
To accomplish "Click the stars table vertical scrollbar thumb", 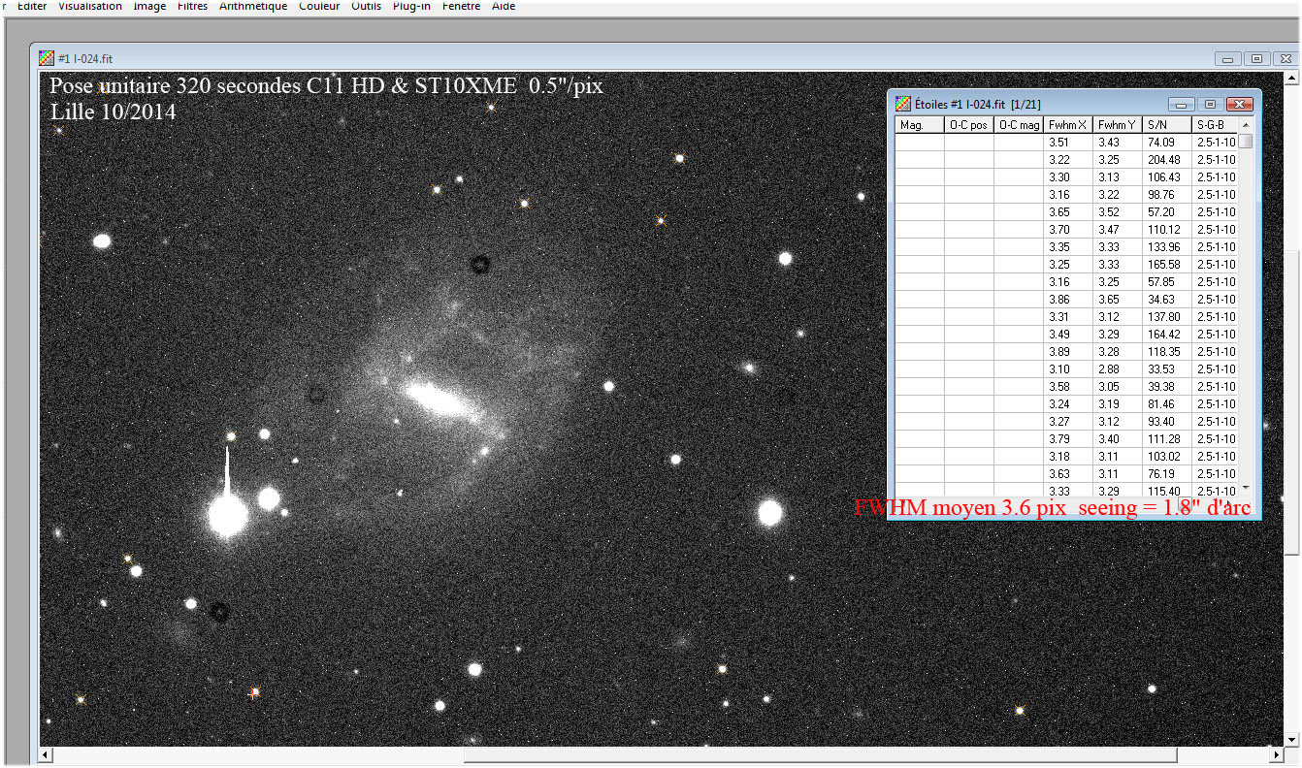I will pos(1247,142).
